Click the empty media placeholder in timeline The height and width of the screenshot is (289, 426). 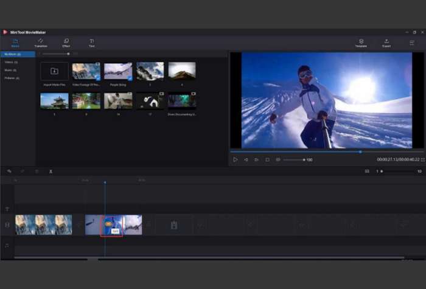click(x=174, y=225)
